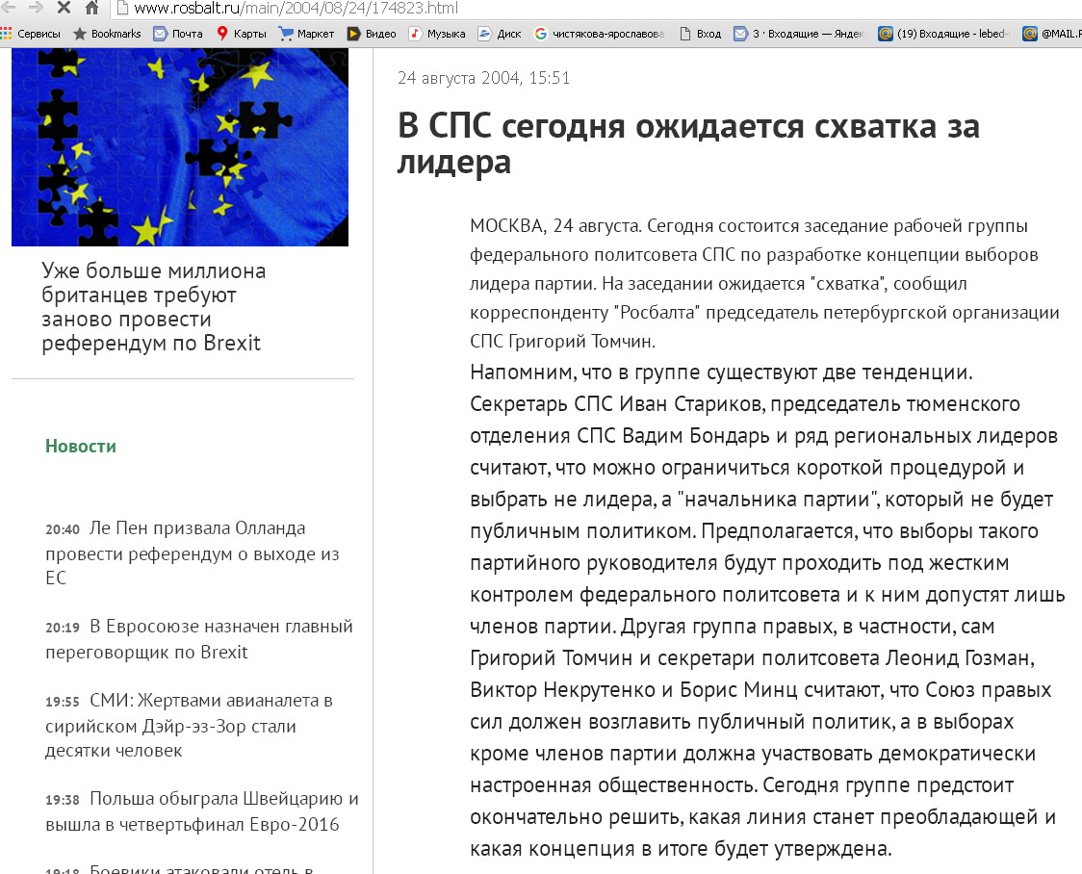This screenshot has height=874, width=1082.
Task: Open the browser home page icon
Action: (91, 8)
